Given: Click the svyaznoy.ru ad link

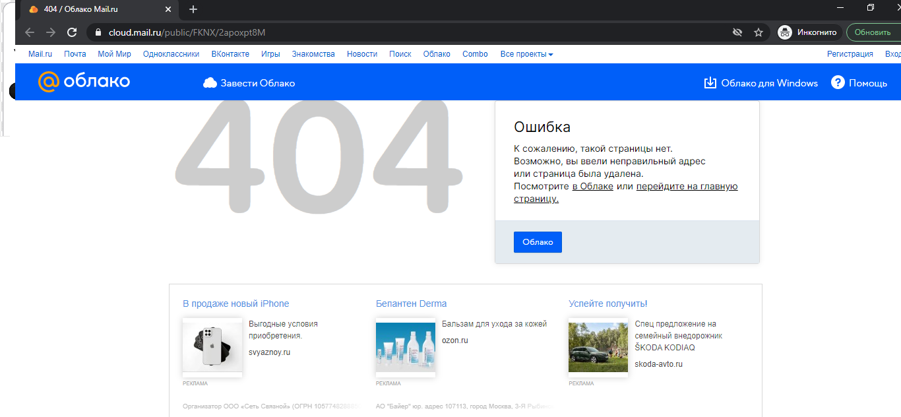Looking at the screenshot, I should [x=269, y=352].
